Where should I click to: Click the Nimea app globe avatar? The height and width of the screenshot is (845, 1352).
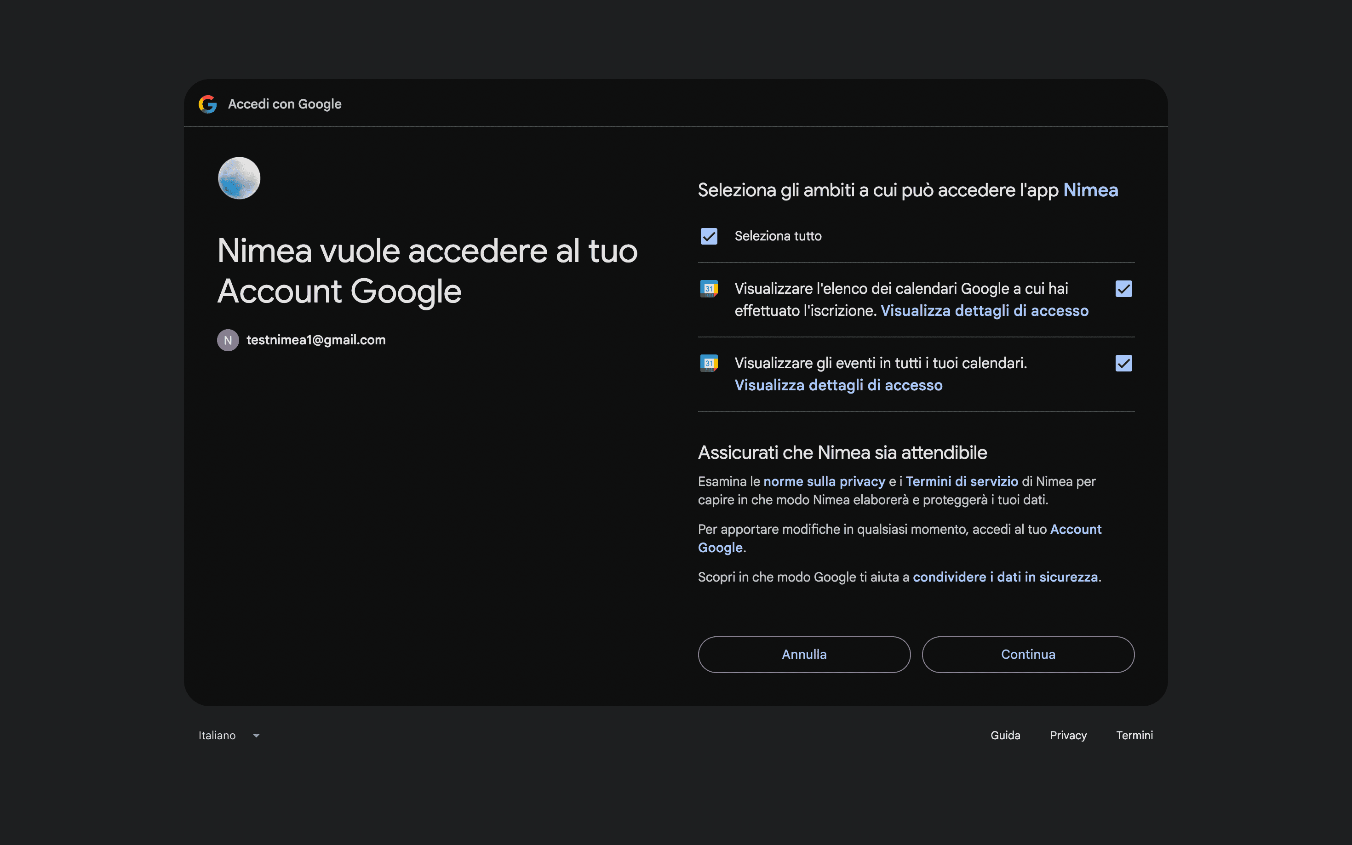[x=239, y=178]
